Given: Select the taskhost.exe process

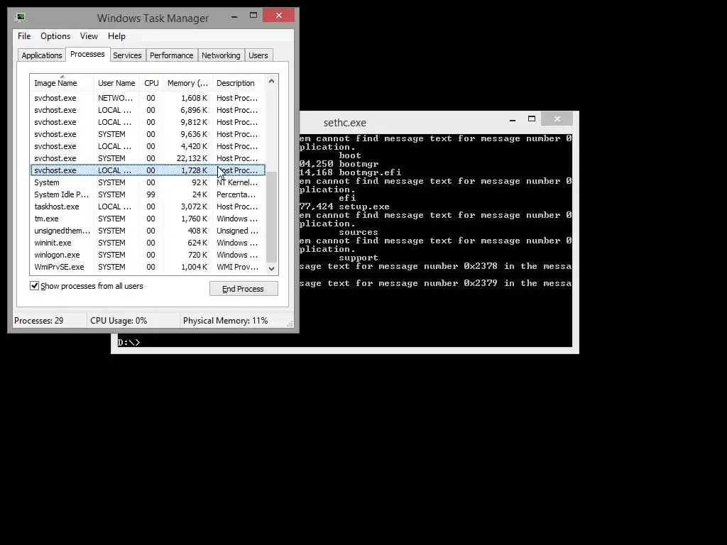Looking at the screenshot, I should pyautogui.click(x=148, y=207).
